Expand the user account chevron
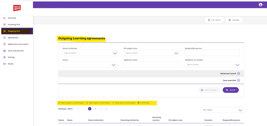This screenshot has width=267, height=126. pyautogui.click(x=264, y=5)
